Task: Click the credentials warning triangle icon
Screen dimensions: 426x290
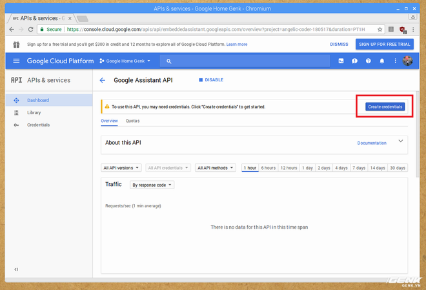Action: [107, 107]
